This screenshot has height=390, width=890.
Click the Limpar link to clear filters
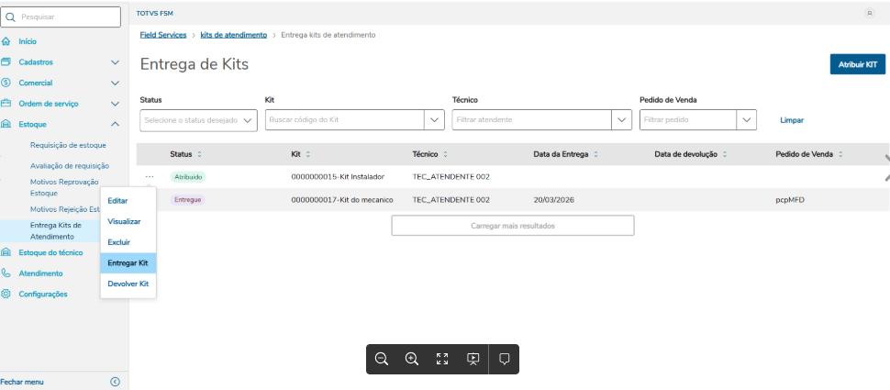(x=792, y=120)
